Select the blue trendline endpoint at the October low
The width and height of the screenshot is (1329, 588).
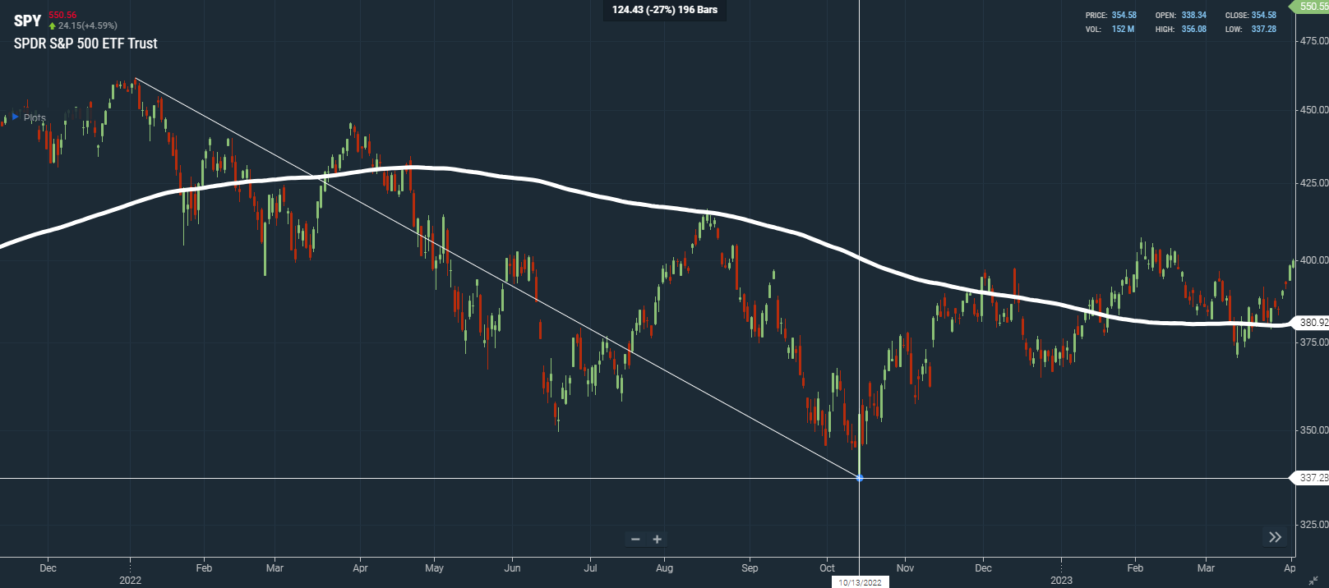(860, 478)
